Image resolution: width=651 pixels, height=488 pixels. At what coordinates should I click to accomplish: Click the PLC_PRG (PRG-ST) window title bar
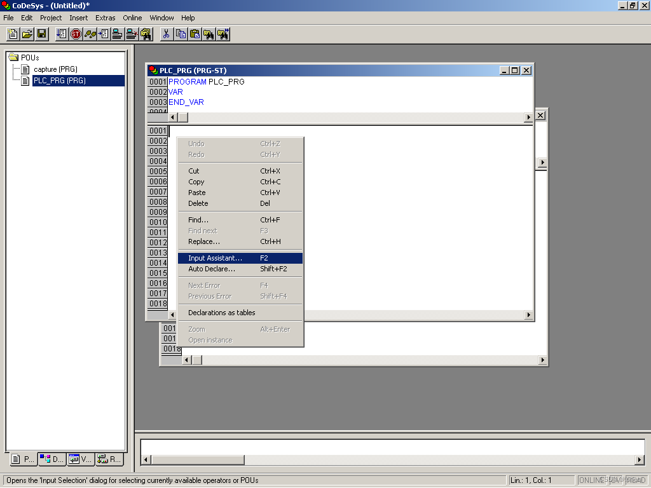(324, 71)
